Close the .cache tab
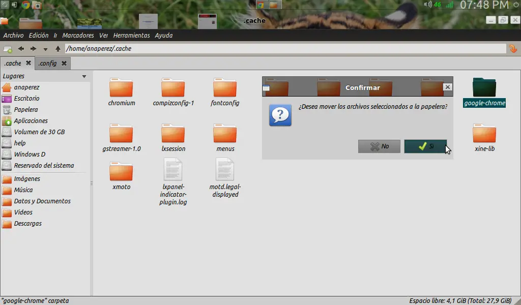The height and width of the screenshot is (305, 521). 28,63
